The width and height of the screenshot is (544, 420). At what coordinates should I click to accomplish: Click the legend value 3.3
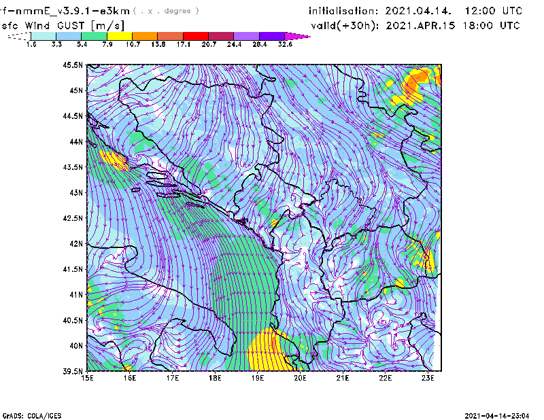tap(56, 44)
